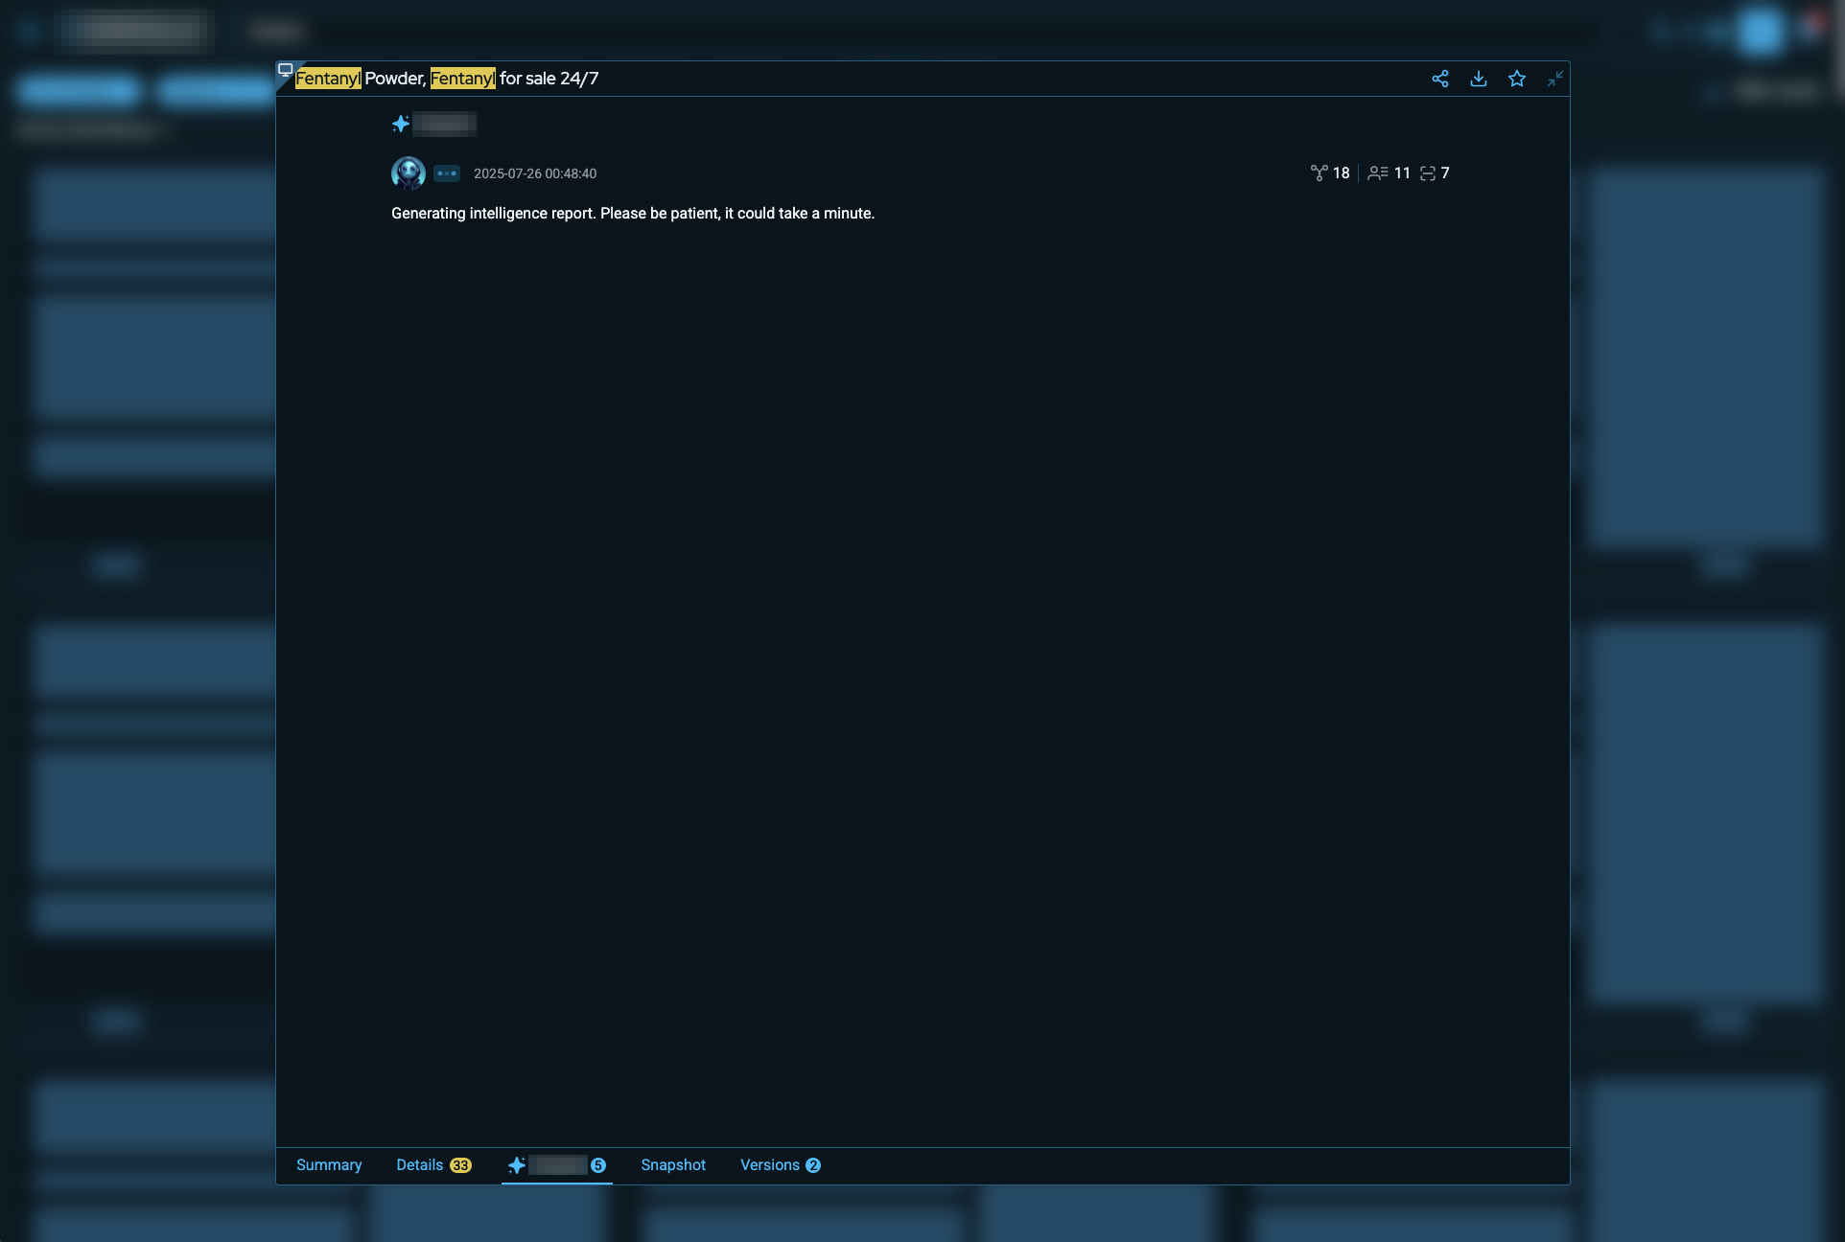Download the report via download icon
The width and height of the screenshot is (1845, 1242).
coord(1478,79)
